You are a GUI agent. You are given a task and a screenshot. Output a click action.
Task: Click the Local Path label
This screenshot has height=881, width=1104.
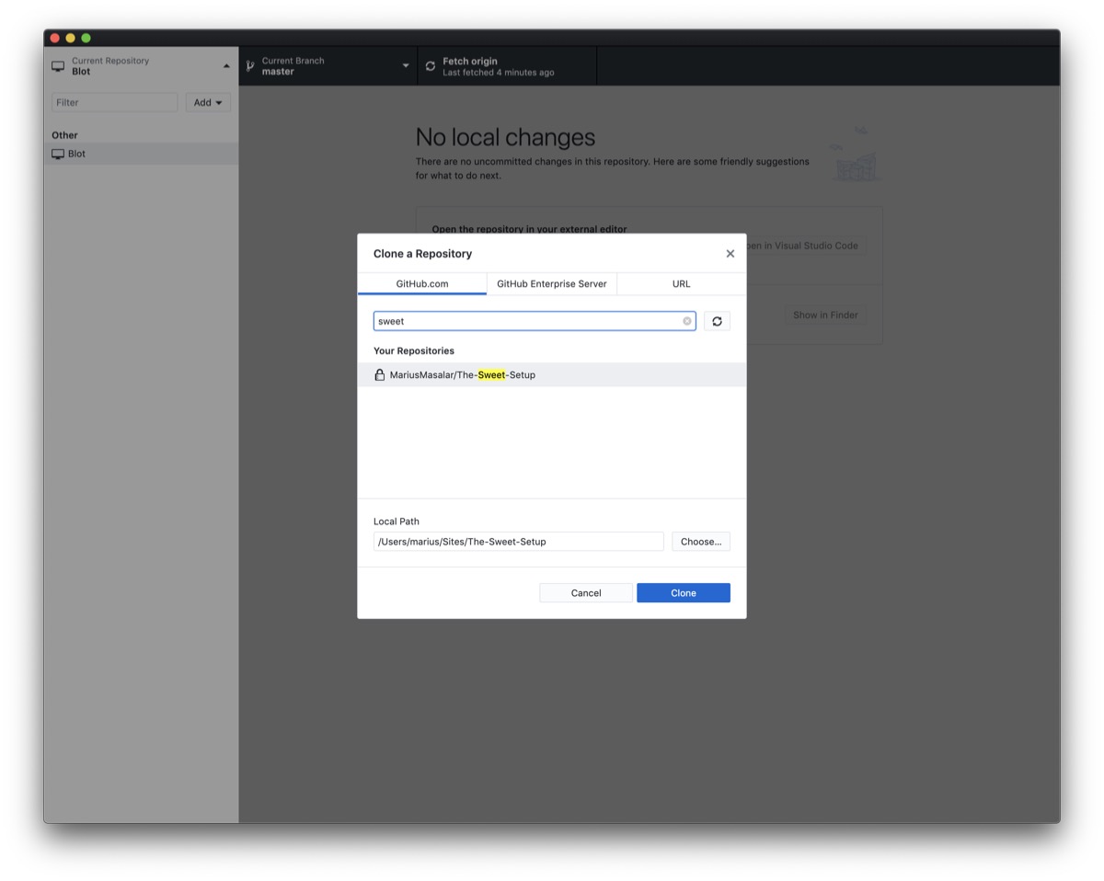[397, 521]
